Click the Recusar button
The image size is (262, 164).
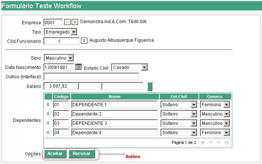81,154
